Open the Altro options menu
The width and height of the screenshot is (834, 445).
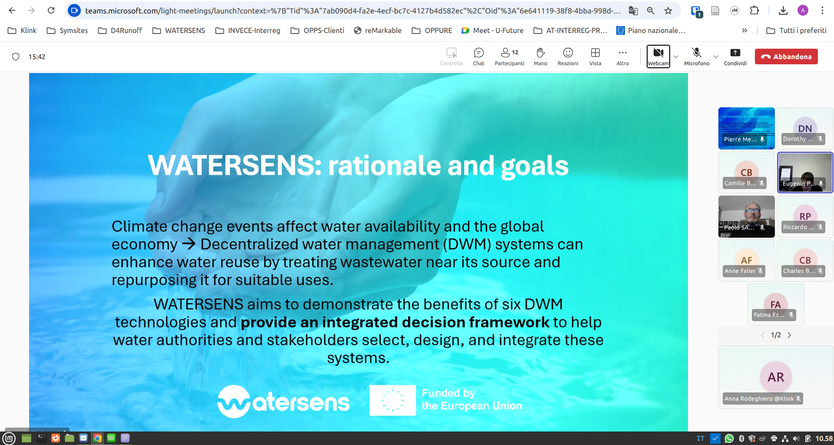[622, 56]
